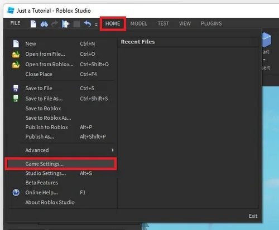Click the grey stop square icon

pyautogui.click(x=76, y=24)
